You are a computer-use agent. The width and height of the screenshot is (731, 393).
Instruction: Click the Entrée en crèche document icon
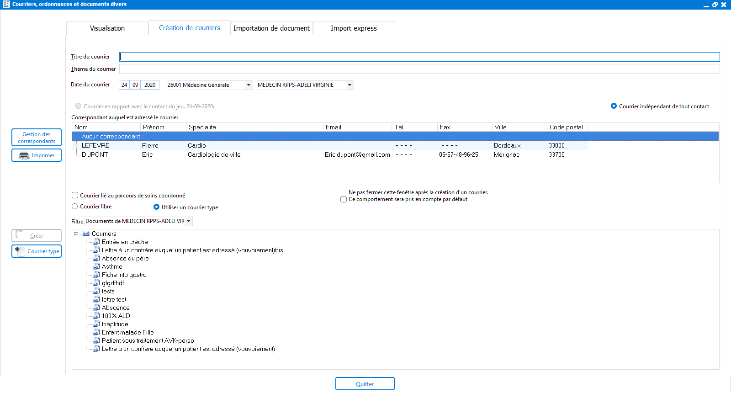[96, 242]
